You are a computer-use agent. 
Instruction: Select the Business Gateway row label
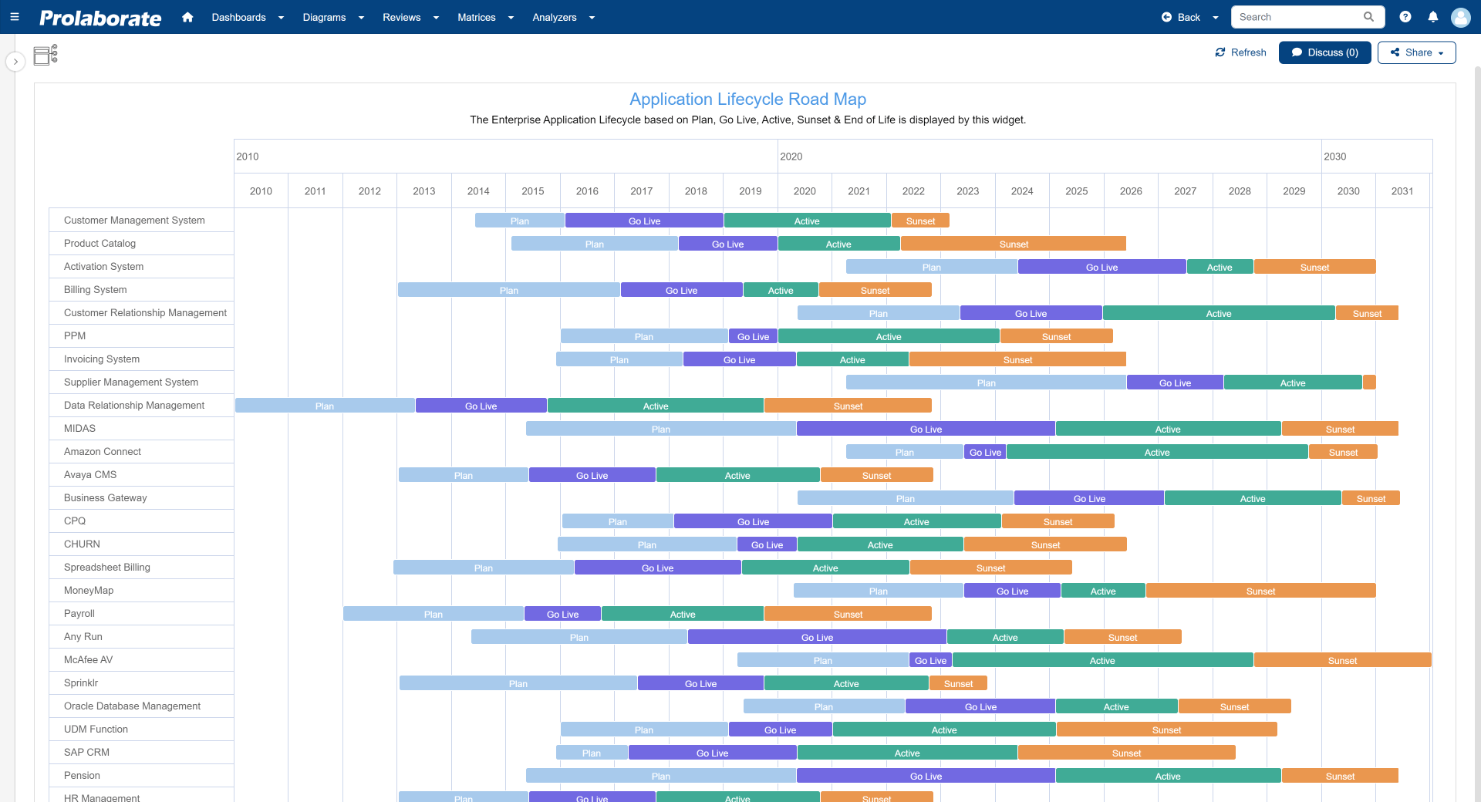click(105, 497)
